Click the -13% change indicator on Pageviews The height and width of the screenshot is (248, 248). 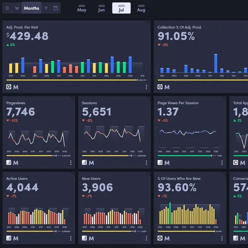12,120
